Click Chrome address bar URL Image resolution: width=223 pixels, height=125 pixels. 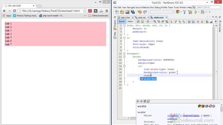click(51, 11)
